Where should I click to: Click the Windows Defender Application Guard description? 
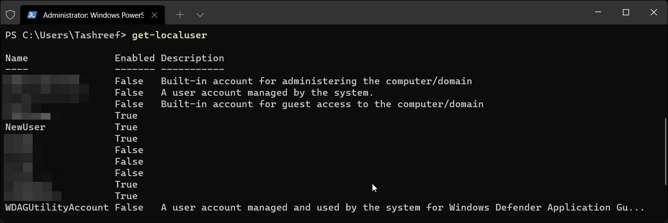coord(402,208)
